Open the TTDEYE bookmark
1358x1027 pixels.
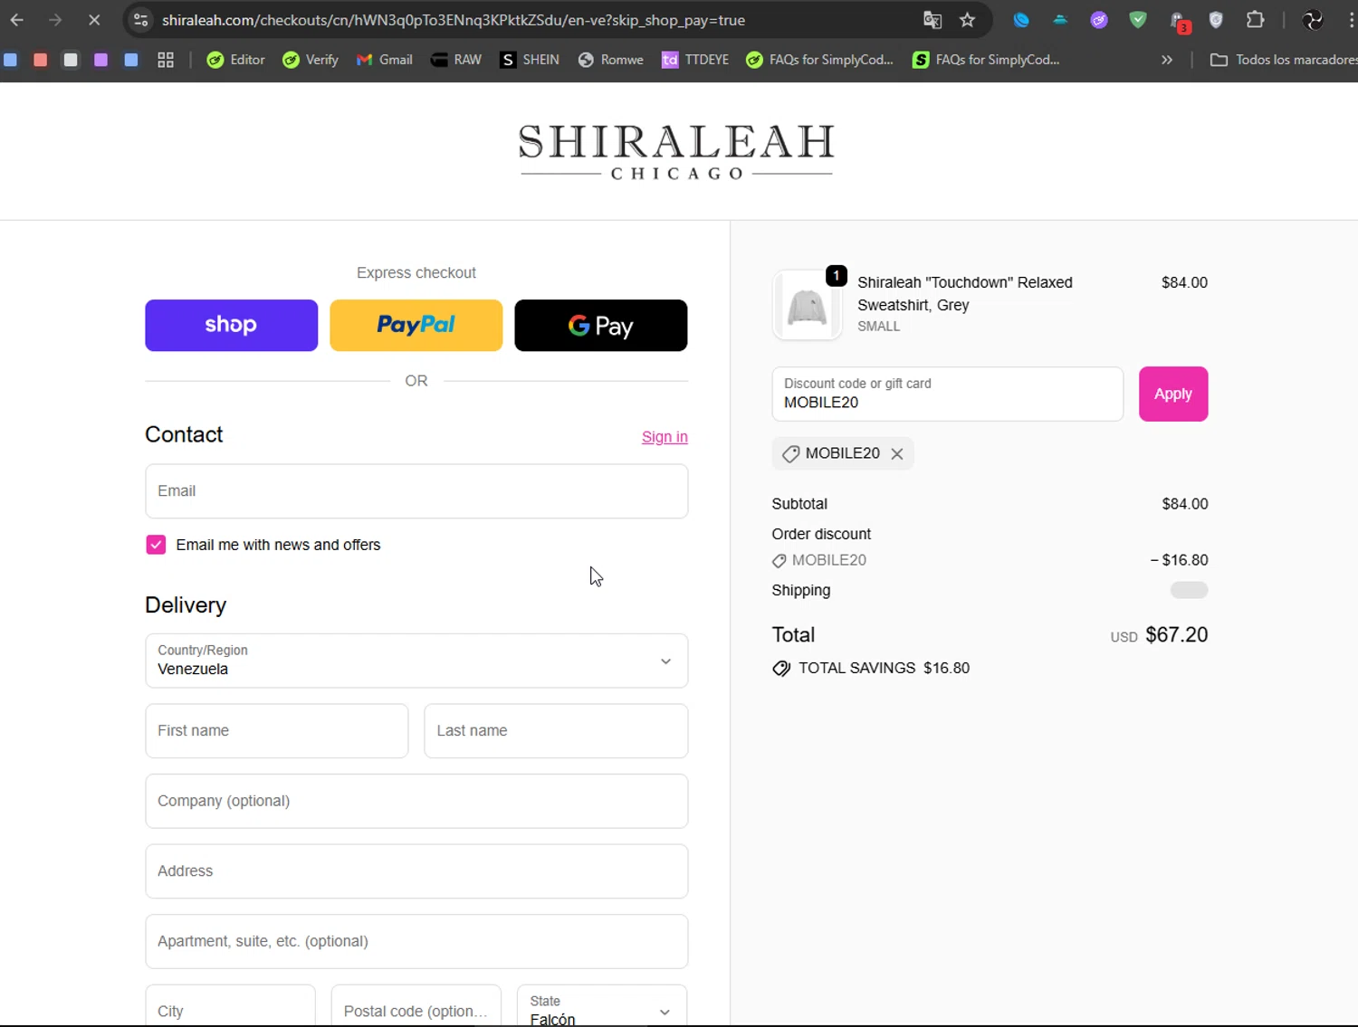click(695, 60)
